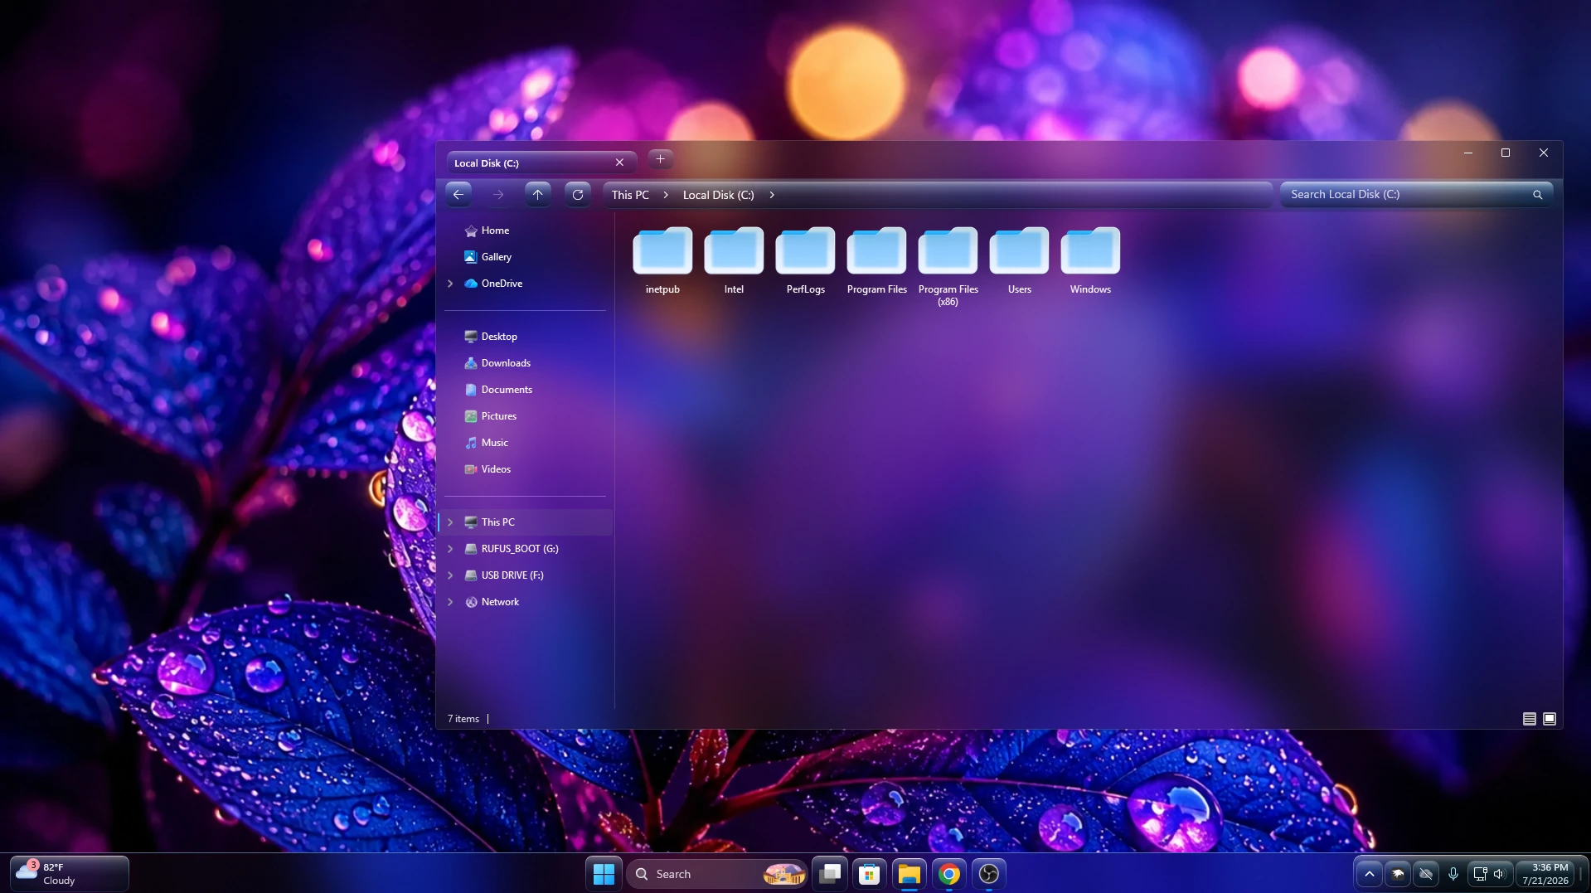Open OBS Studio from the taskbar
Screen dimensions: 1591x893
click(x=989, y=874)
